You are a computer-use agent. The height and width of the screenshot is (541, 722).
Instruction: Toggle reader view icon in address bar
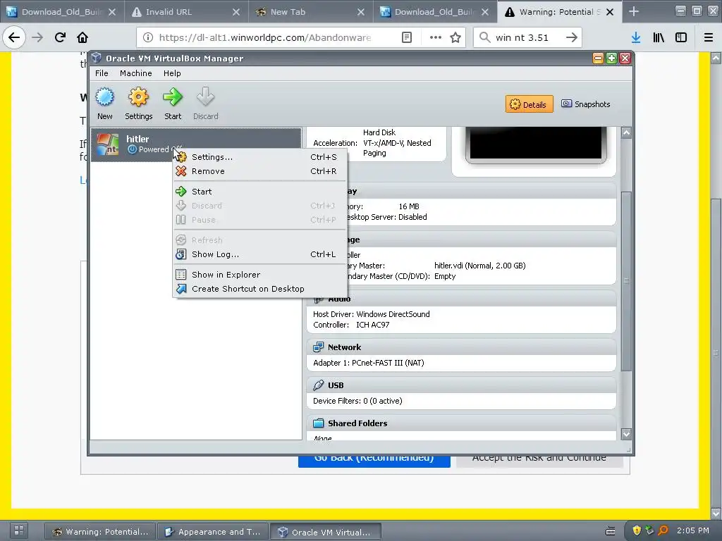tap(407, 37)
